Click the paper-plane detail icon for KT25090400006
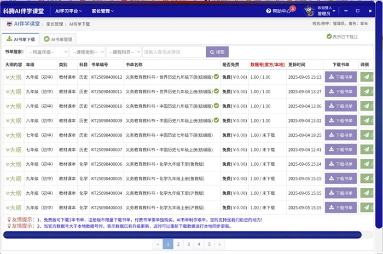The width and height of the screenshot is (383, 254). point(367,164)
